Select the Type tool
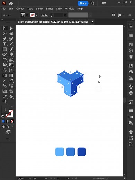Screen dimensions: 135x180 click(x=4, y=44)
